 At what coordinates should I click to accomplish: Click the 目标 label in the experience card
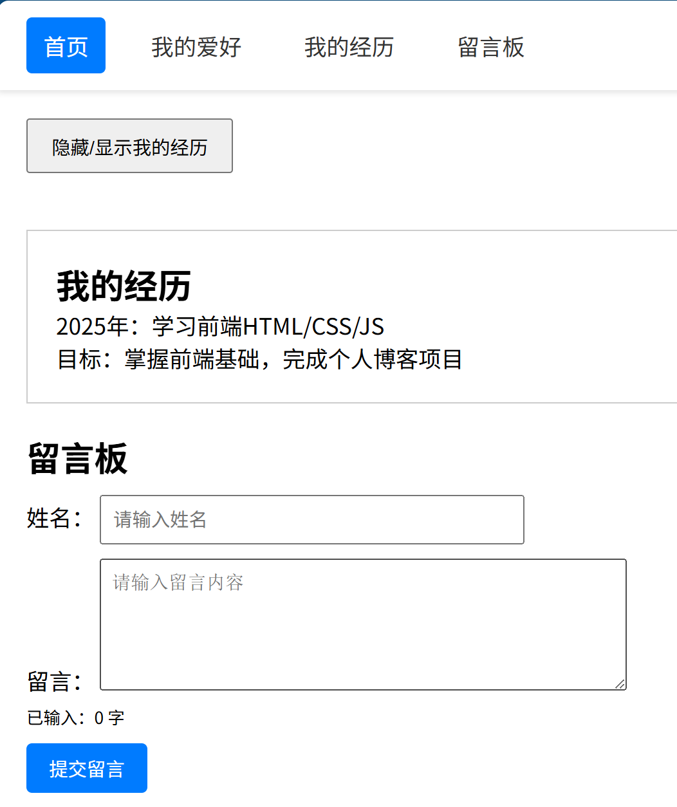click(x=80, y=360)
